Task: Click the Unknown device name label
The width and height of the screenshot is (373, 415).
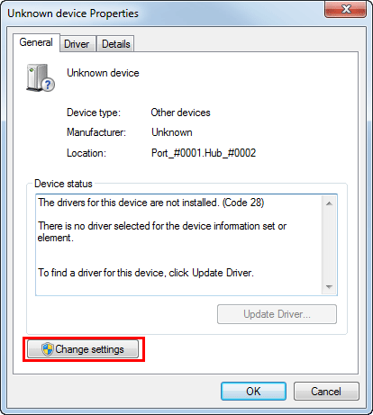Action: point(103,73)
